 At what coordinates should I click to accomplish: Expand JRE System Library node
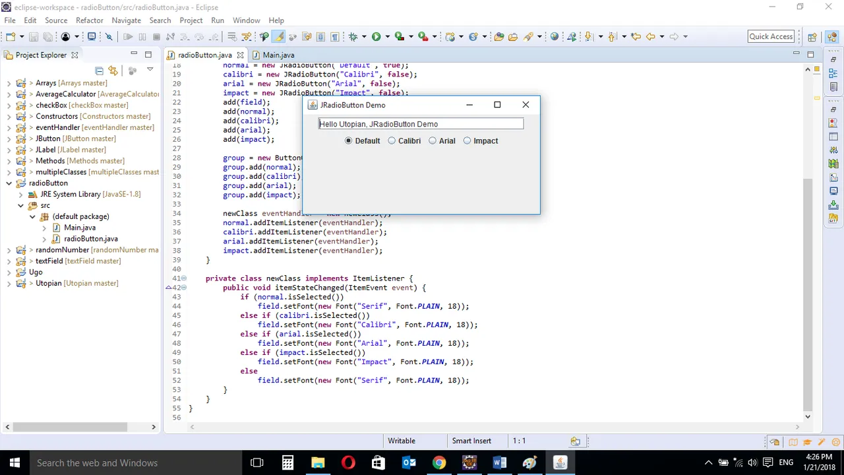point(20,194)
